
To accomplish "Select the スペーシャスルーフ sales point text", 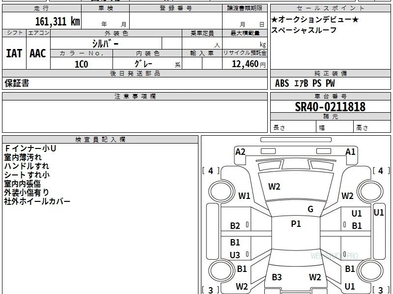I will (x=304, y=30).
